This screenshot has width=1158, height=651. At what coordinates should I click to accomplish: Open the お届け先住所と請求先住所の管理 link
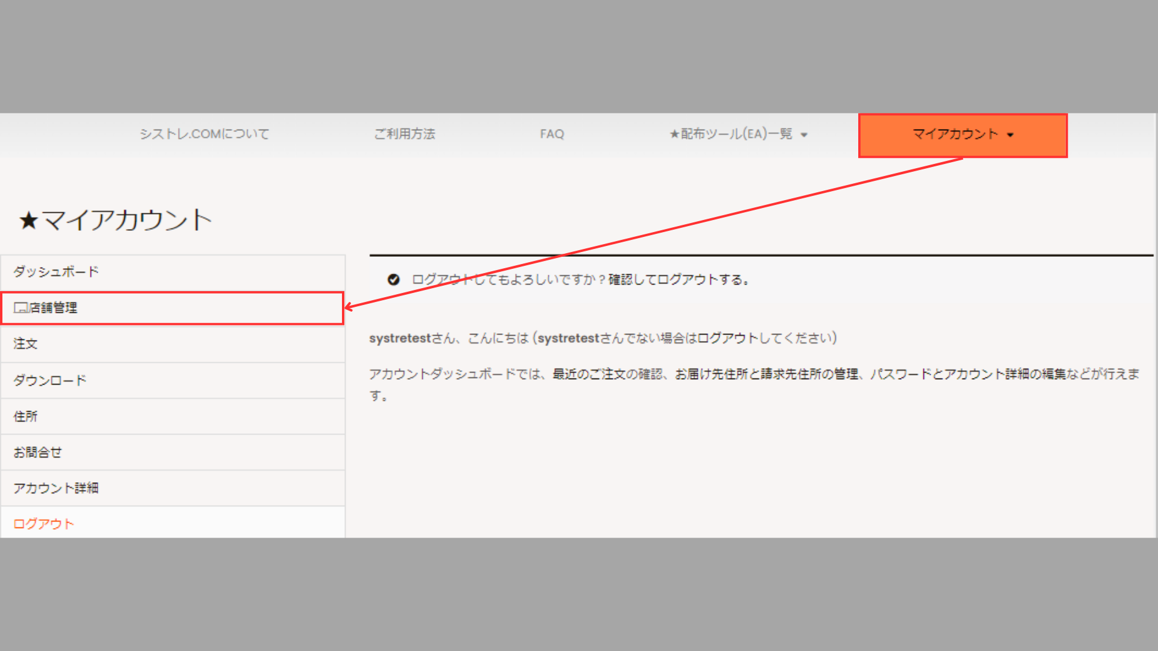[767, 374]
